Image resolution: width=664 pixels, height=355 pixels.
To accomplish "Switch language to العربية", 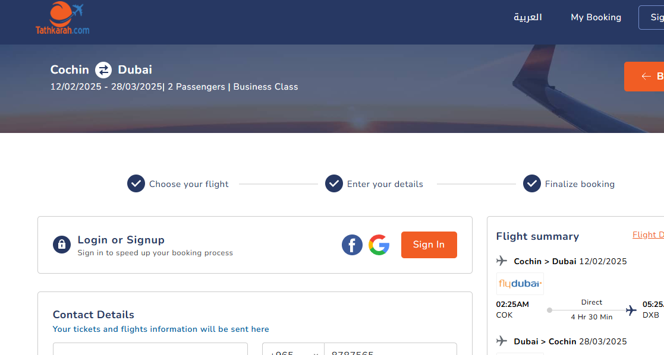I will pos(528,17).
